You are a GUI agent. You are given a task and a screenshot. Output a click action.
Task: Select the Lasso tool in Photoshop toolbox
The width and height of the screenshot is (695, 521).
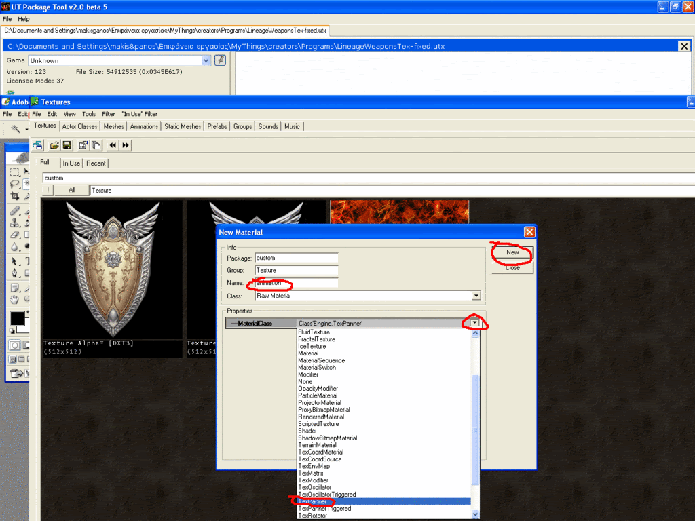15,184
